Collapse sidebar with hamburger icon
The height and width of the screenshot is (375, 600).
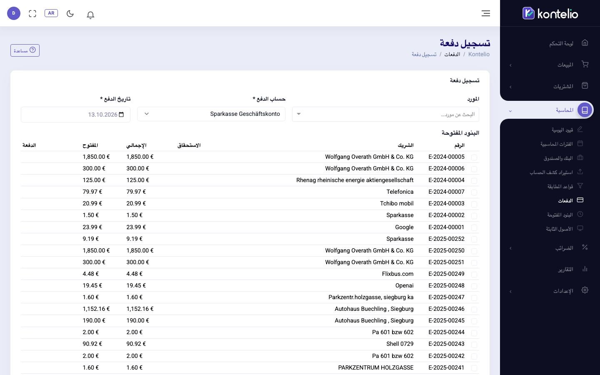[x=486, y=13]
